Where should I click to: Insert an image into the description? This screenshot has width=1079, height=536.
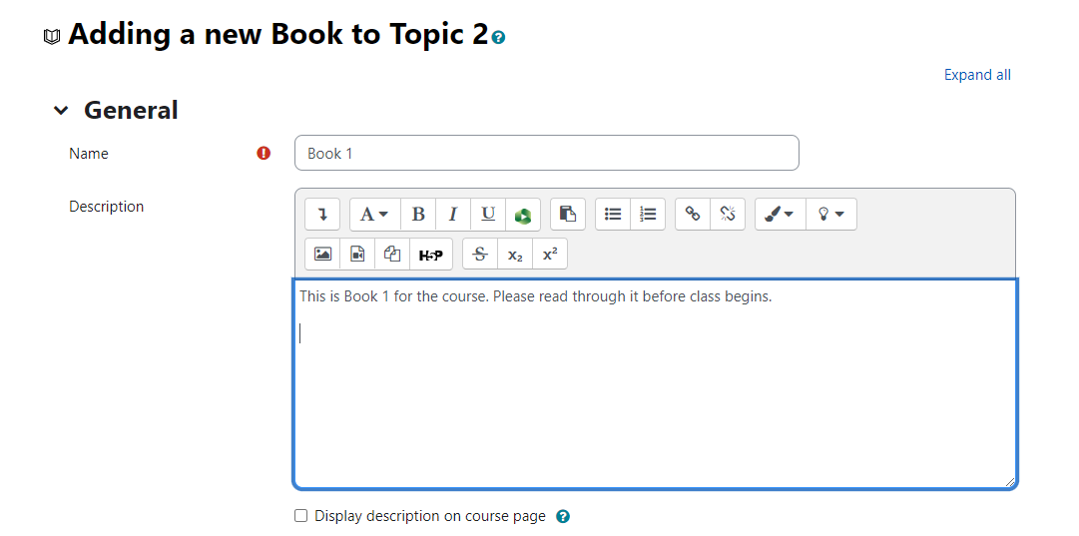(322, 254)
